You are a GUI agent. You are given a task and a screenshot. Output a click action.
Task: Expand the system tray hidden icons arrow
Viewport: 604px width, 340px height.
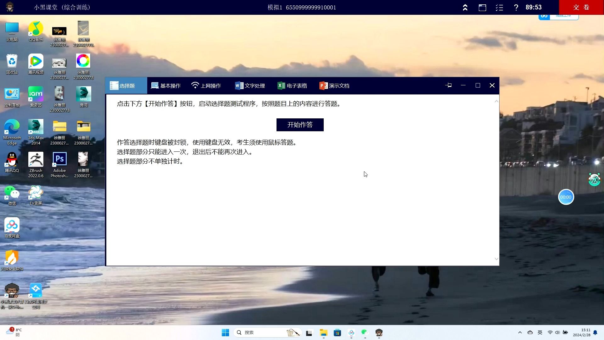pyautogui.click(x=520, y=332)
